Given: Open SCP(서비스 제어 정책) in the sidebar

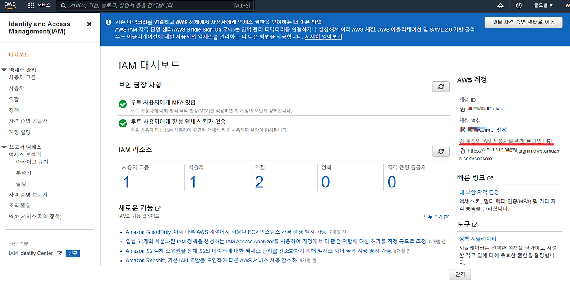Looking at the screenshot, I should tap(35, 217).
